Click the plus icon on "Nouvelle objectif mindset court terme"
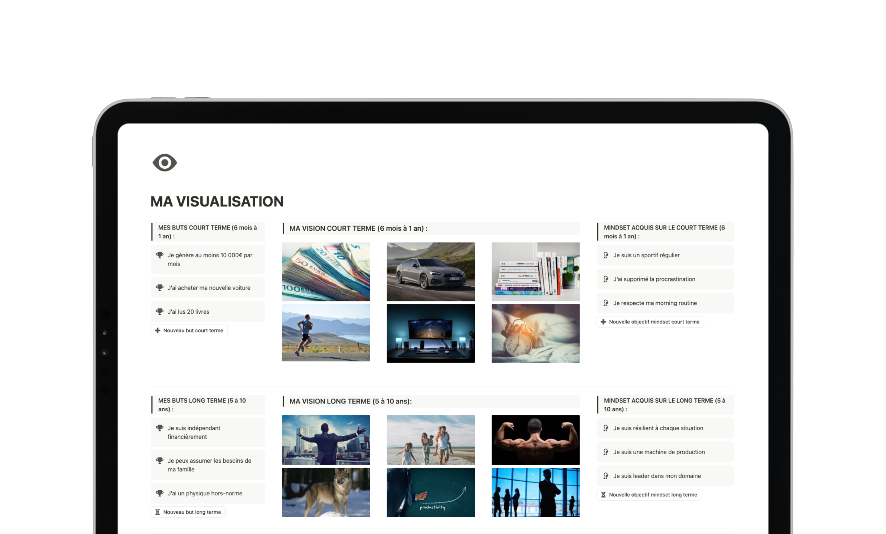The width and height of the screenshot is (886, 534). tap(603, 322)
